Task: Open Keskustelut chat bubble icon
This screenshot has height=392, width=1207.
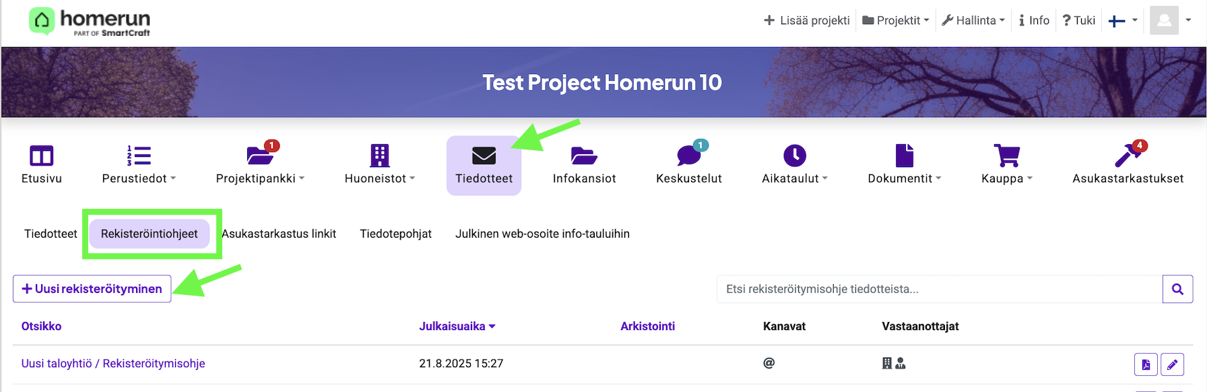Action: (688, 156)
